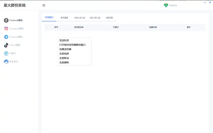Click the 操作 column header
The image size is (213, 133).
(189, 27)
